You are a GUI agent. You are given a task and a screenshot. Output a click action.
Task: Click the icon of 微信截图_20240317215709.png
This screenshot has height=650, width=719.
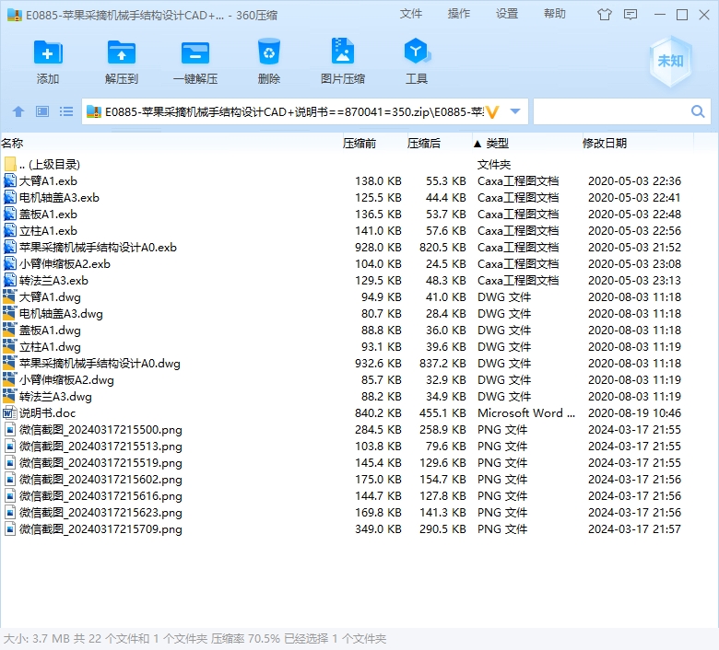[x=10, y=528]
